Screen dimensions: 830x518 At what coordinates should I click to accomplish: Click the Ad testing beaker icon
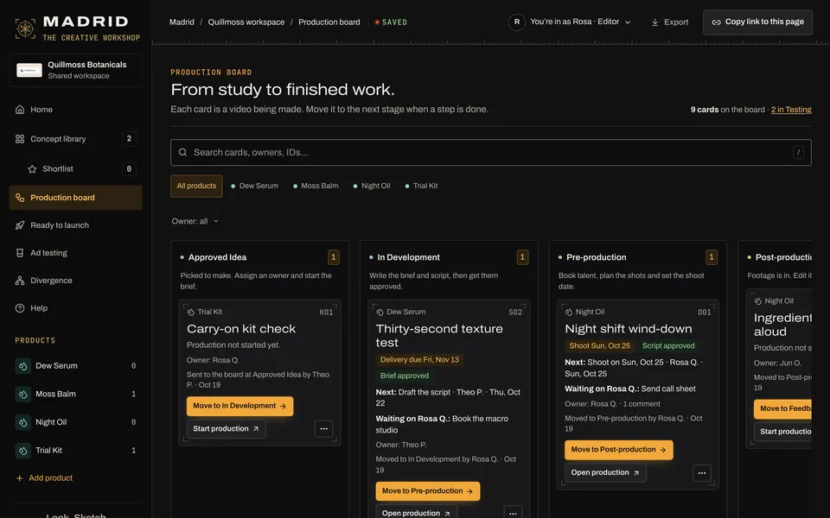tap(20, 253)
